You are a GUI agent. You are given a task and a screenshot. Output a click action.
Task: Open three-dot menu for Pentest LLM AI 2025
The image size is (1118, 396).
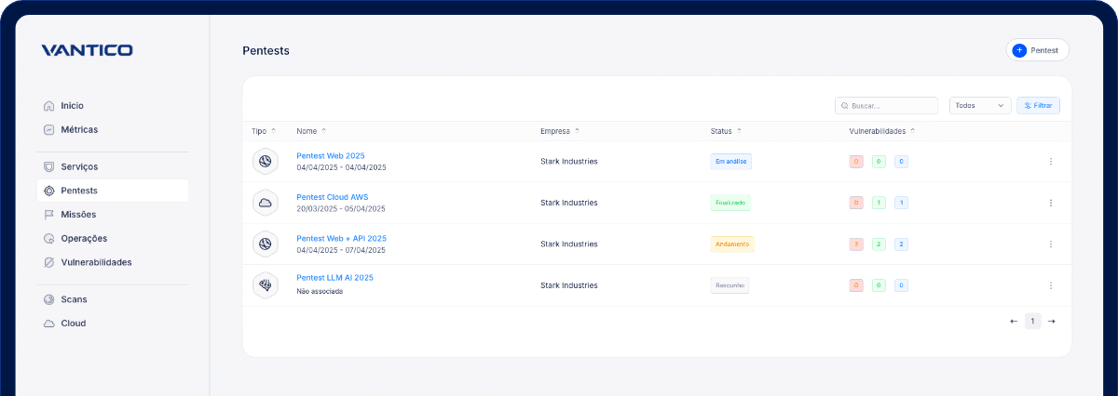click(1051, 285)
